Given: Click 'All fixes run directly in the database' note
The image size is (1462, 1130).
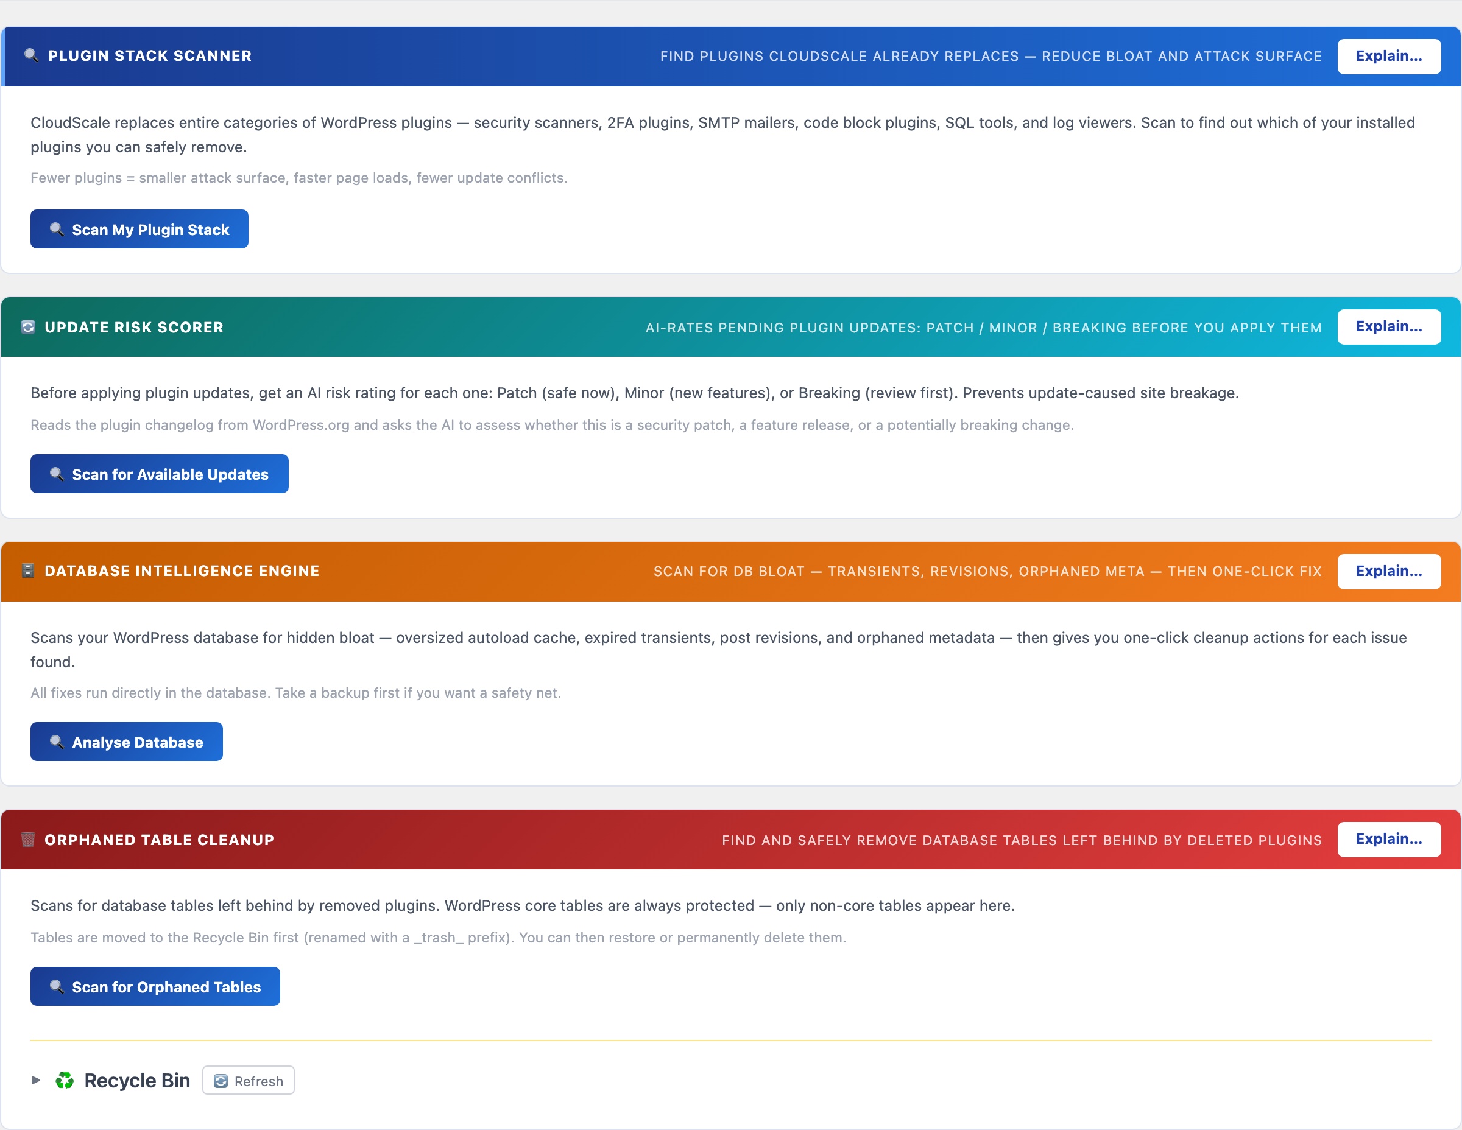Looking at the screenshot, I should point(295,692).
